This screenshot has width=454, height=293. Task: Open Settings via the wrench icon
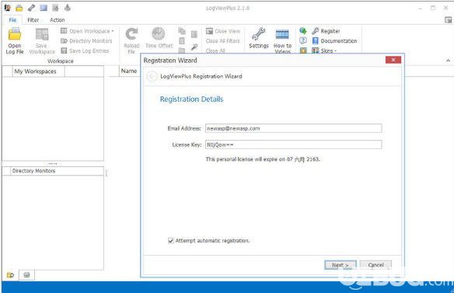coord(258,34)
